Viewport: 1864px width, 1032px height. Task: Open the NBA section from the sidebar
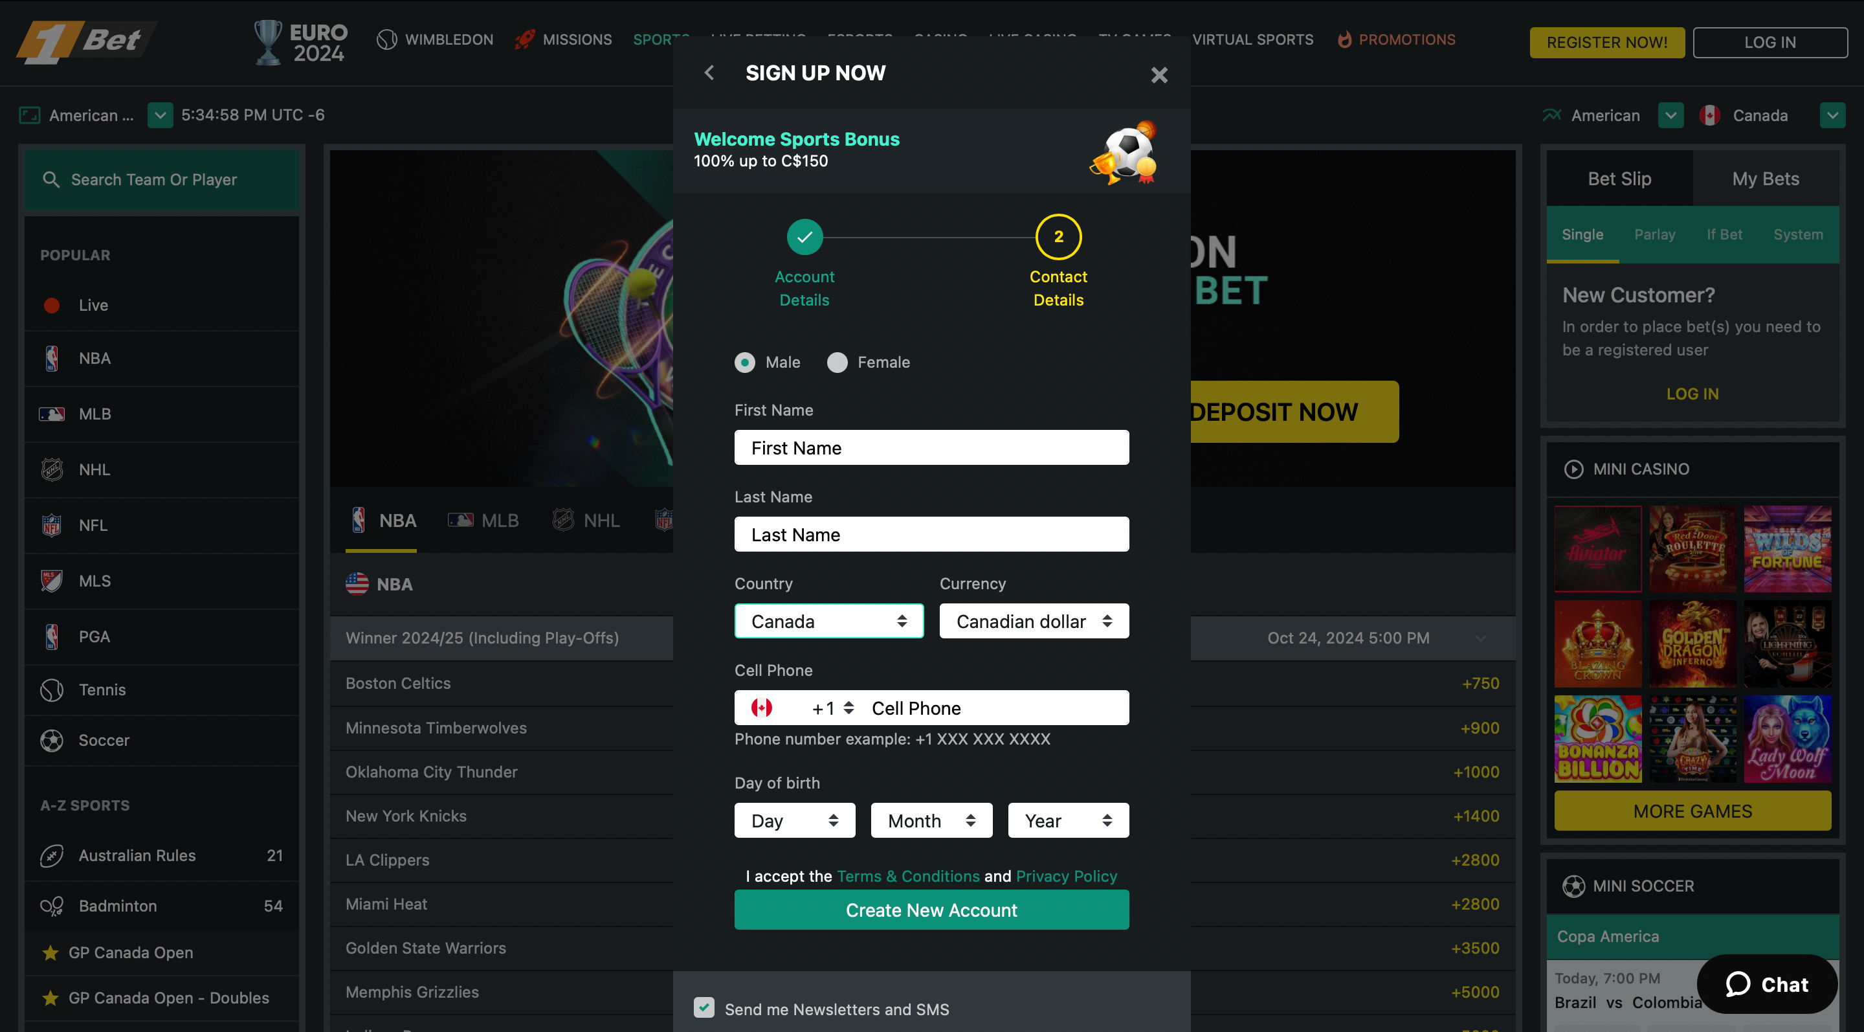click(x=93, y=357)
